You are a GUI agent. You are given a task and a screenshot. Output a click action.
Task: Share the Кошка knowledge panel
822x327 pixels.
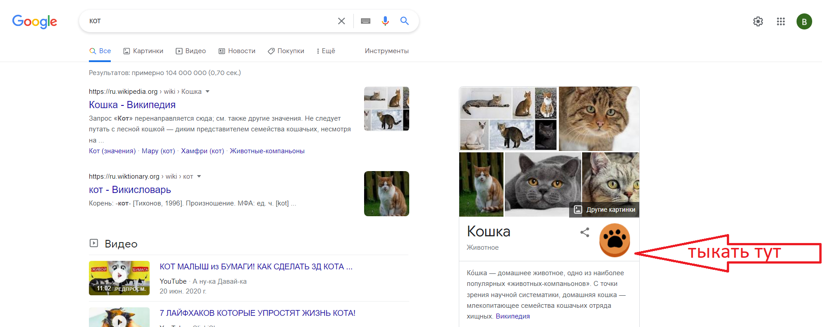(x=585, y=232)
